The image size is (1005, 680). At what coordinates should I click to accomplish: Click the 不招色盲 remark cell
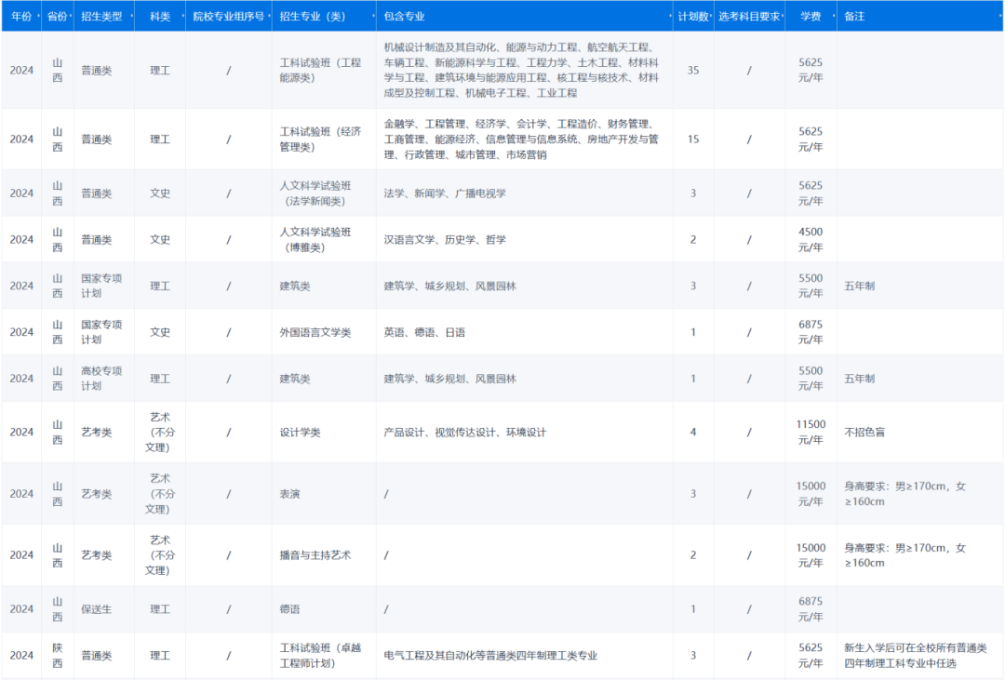coord(864,431)
